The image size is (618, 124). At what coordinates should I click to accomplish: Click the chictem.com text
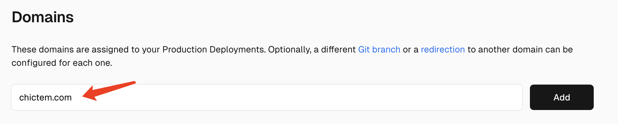point(45,97)
